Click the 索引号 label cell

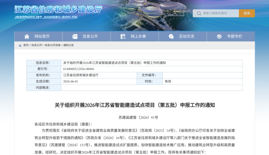(44, 69)
